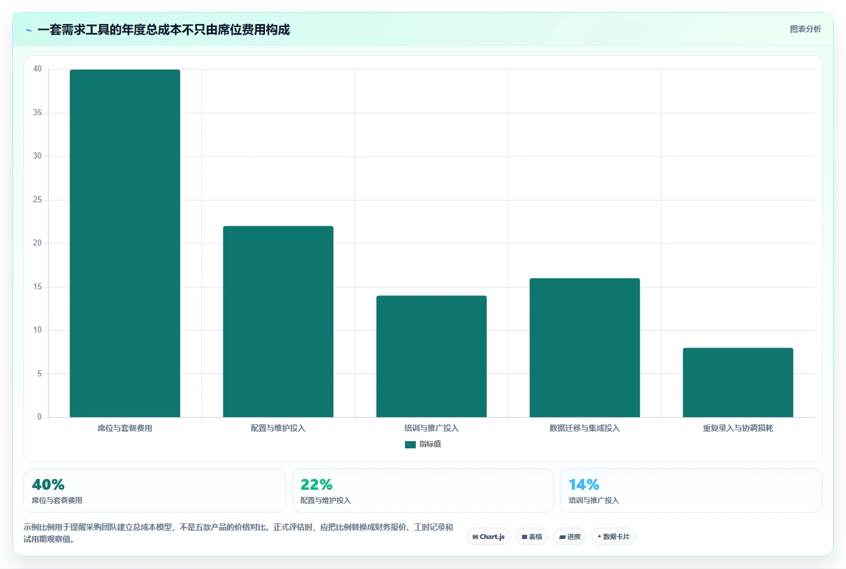This screenshot has height=569, width=846.
Task: Click the 14% 培训与推广投入 stat card
Action: [x=691, y=490]
